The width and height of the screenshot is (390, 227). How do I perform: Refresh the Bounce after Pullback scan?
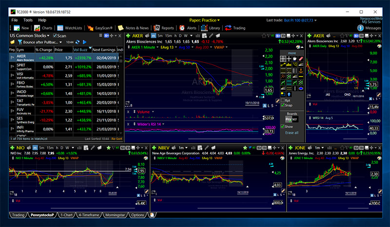[x=78, y=42]
